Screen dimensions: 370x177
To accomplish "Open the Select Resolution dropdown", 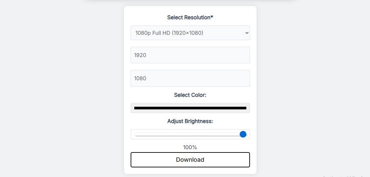I will pos(190,33).
